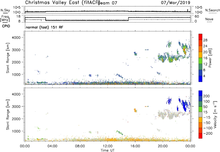
Task: Click the 'Freq. [MHz]' label
Action: (x=5, y=18)
